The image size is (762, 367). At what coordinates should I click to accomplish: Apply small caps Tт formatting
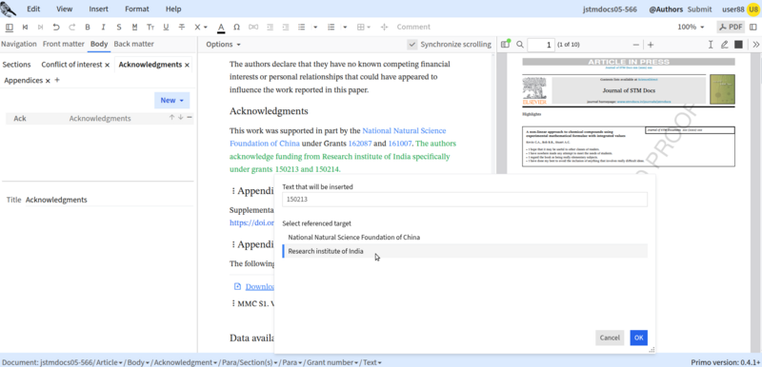click(x=150, y=28)
